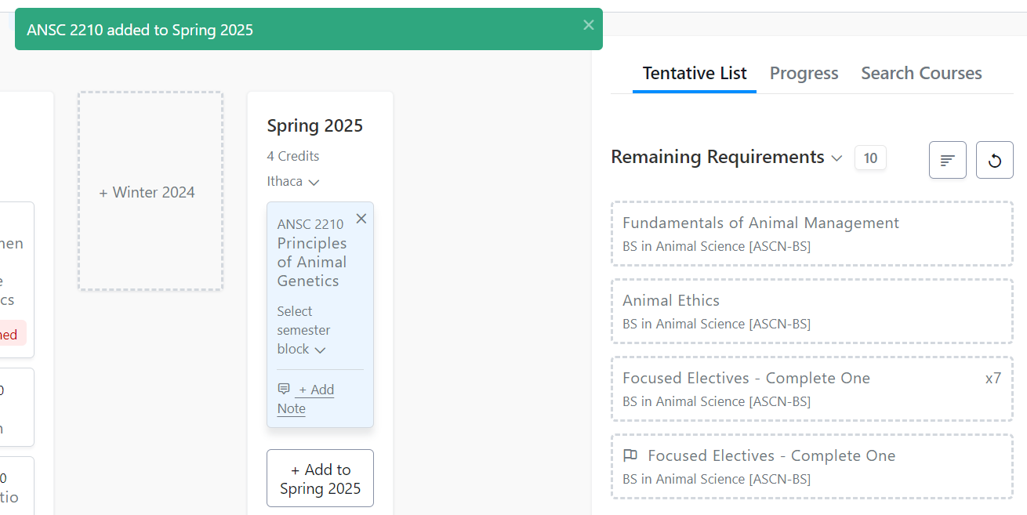
Task: Select flagged Focused Electives - Complete One requirement
Action: coord(812,466)
